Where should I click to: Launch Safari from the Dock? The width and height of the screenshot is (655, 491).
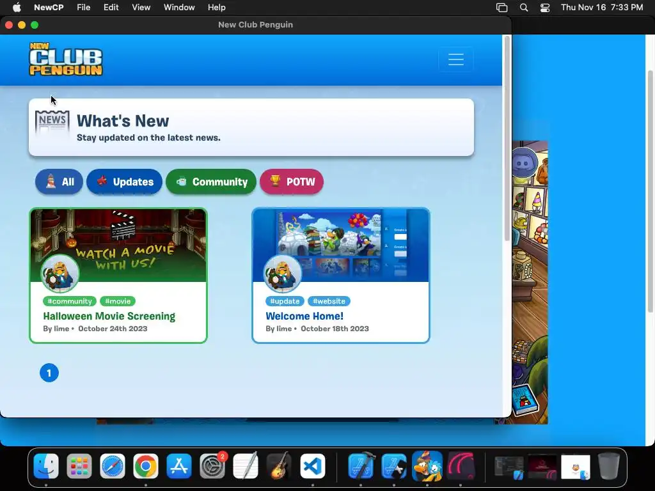tap(113, 466)
